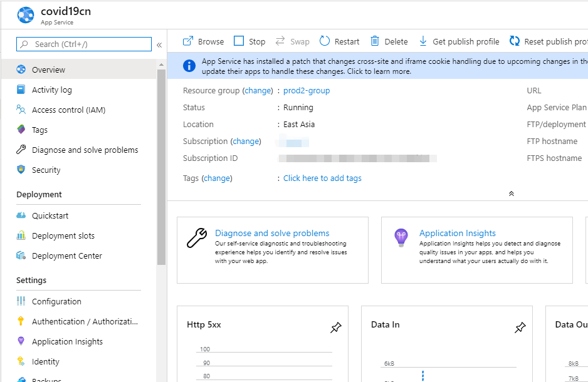Open Application Insights card link

[x=457, y=233]
